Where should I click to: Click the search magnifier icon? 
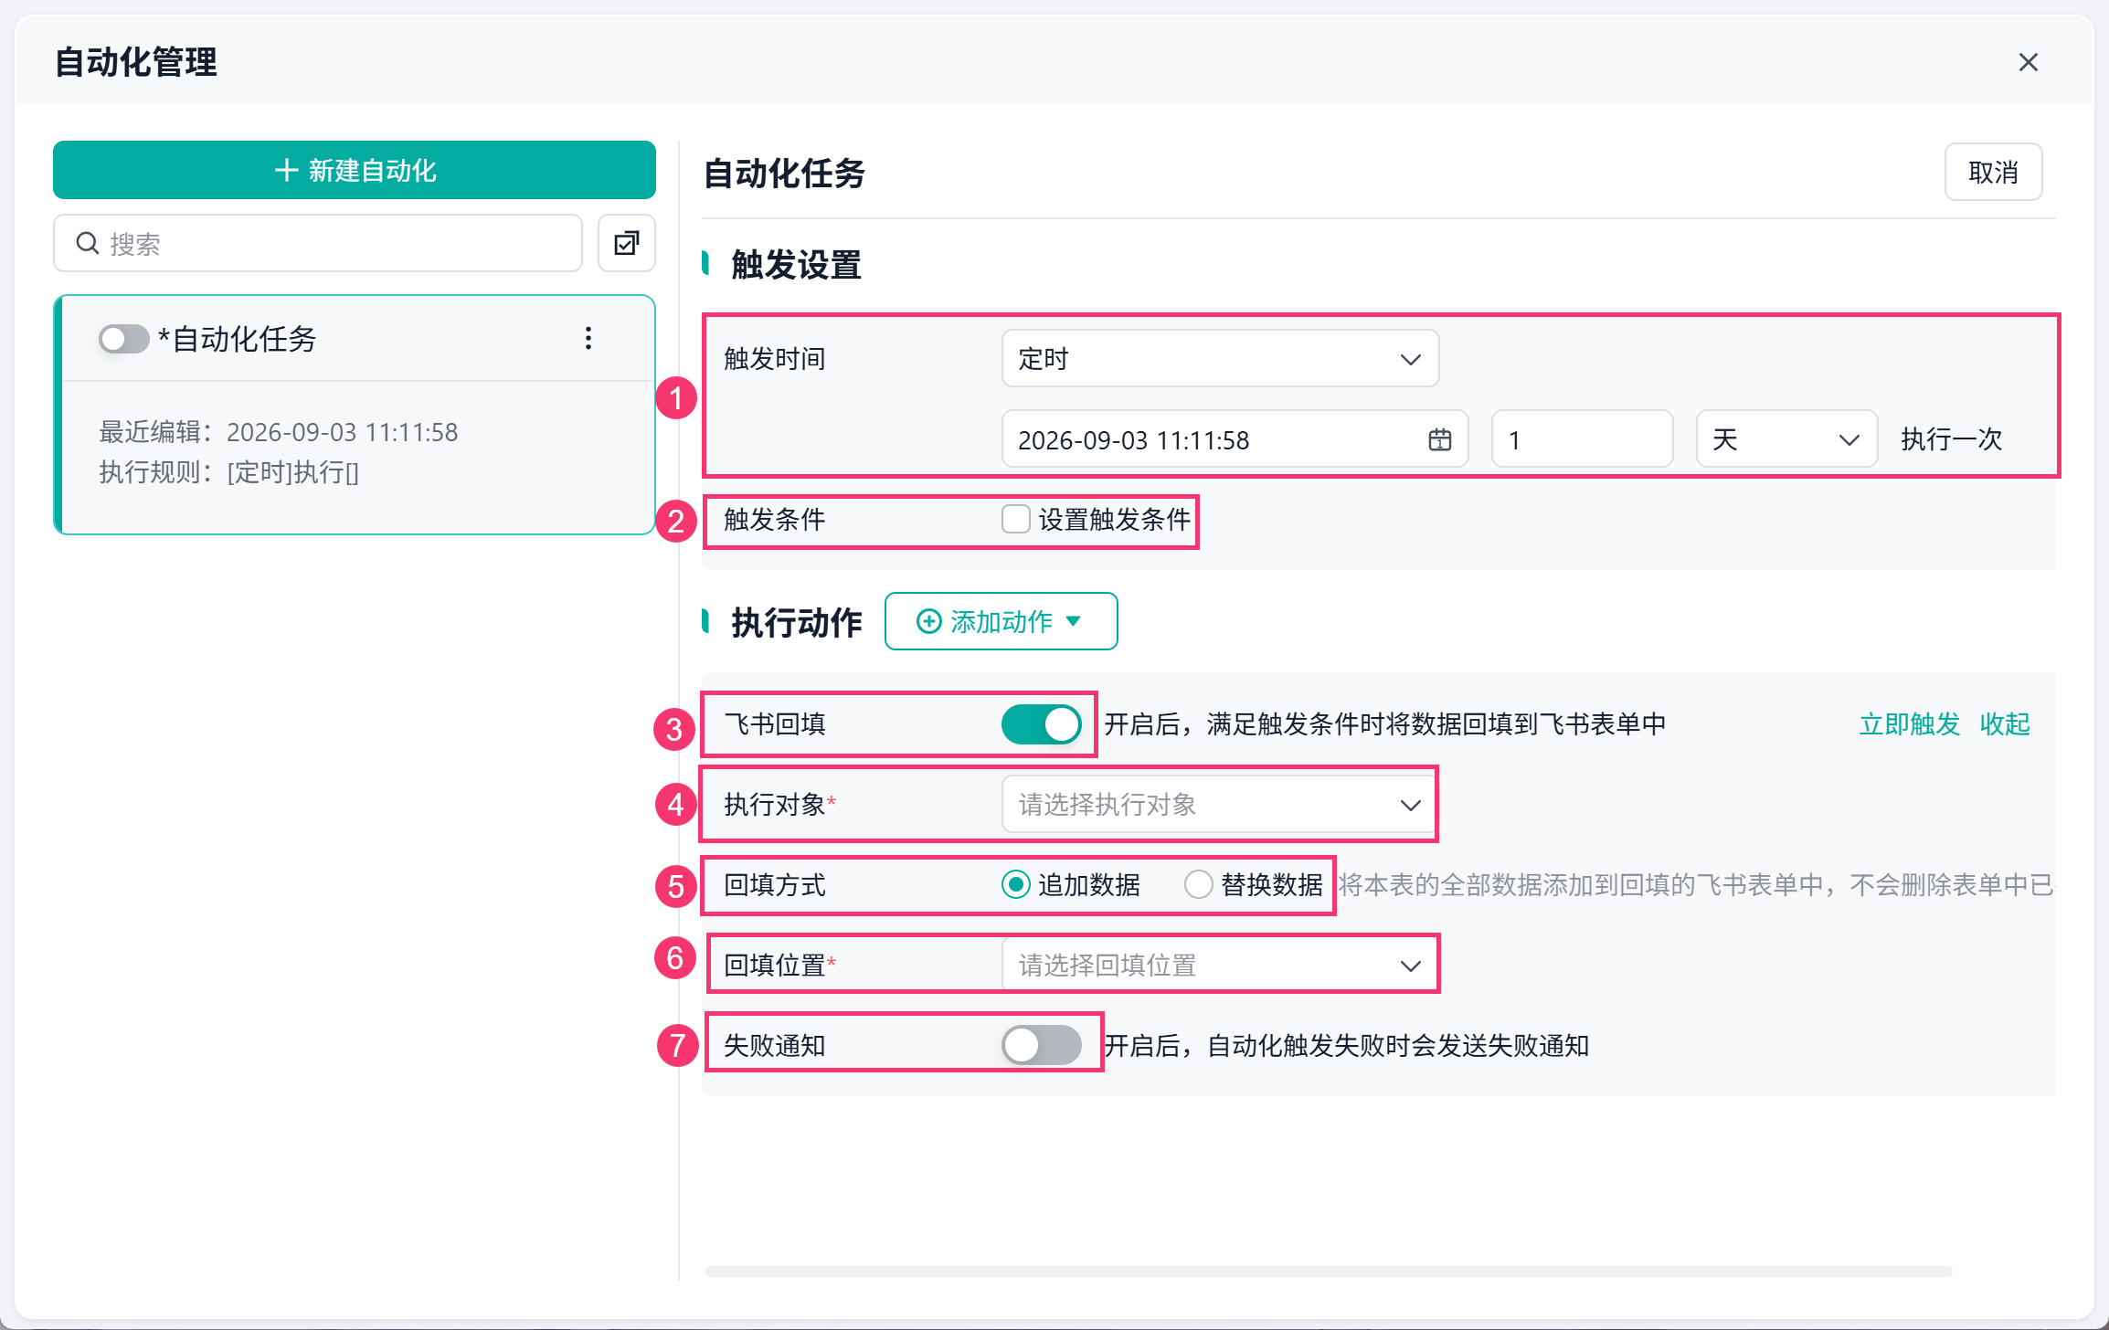click(x=88, y=243)
